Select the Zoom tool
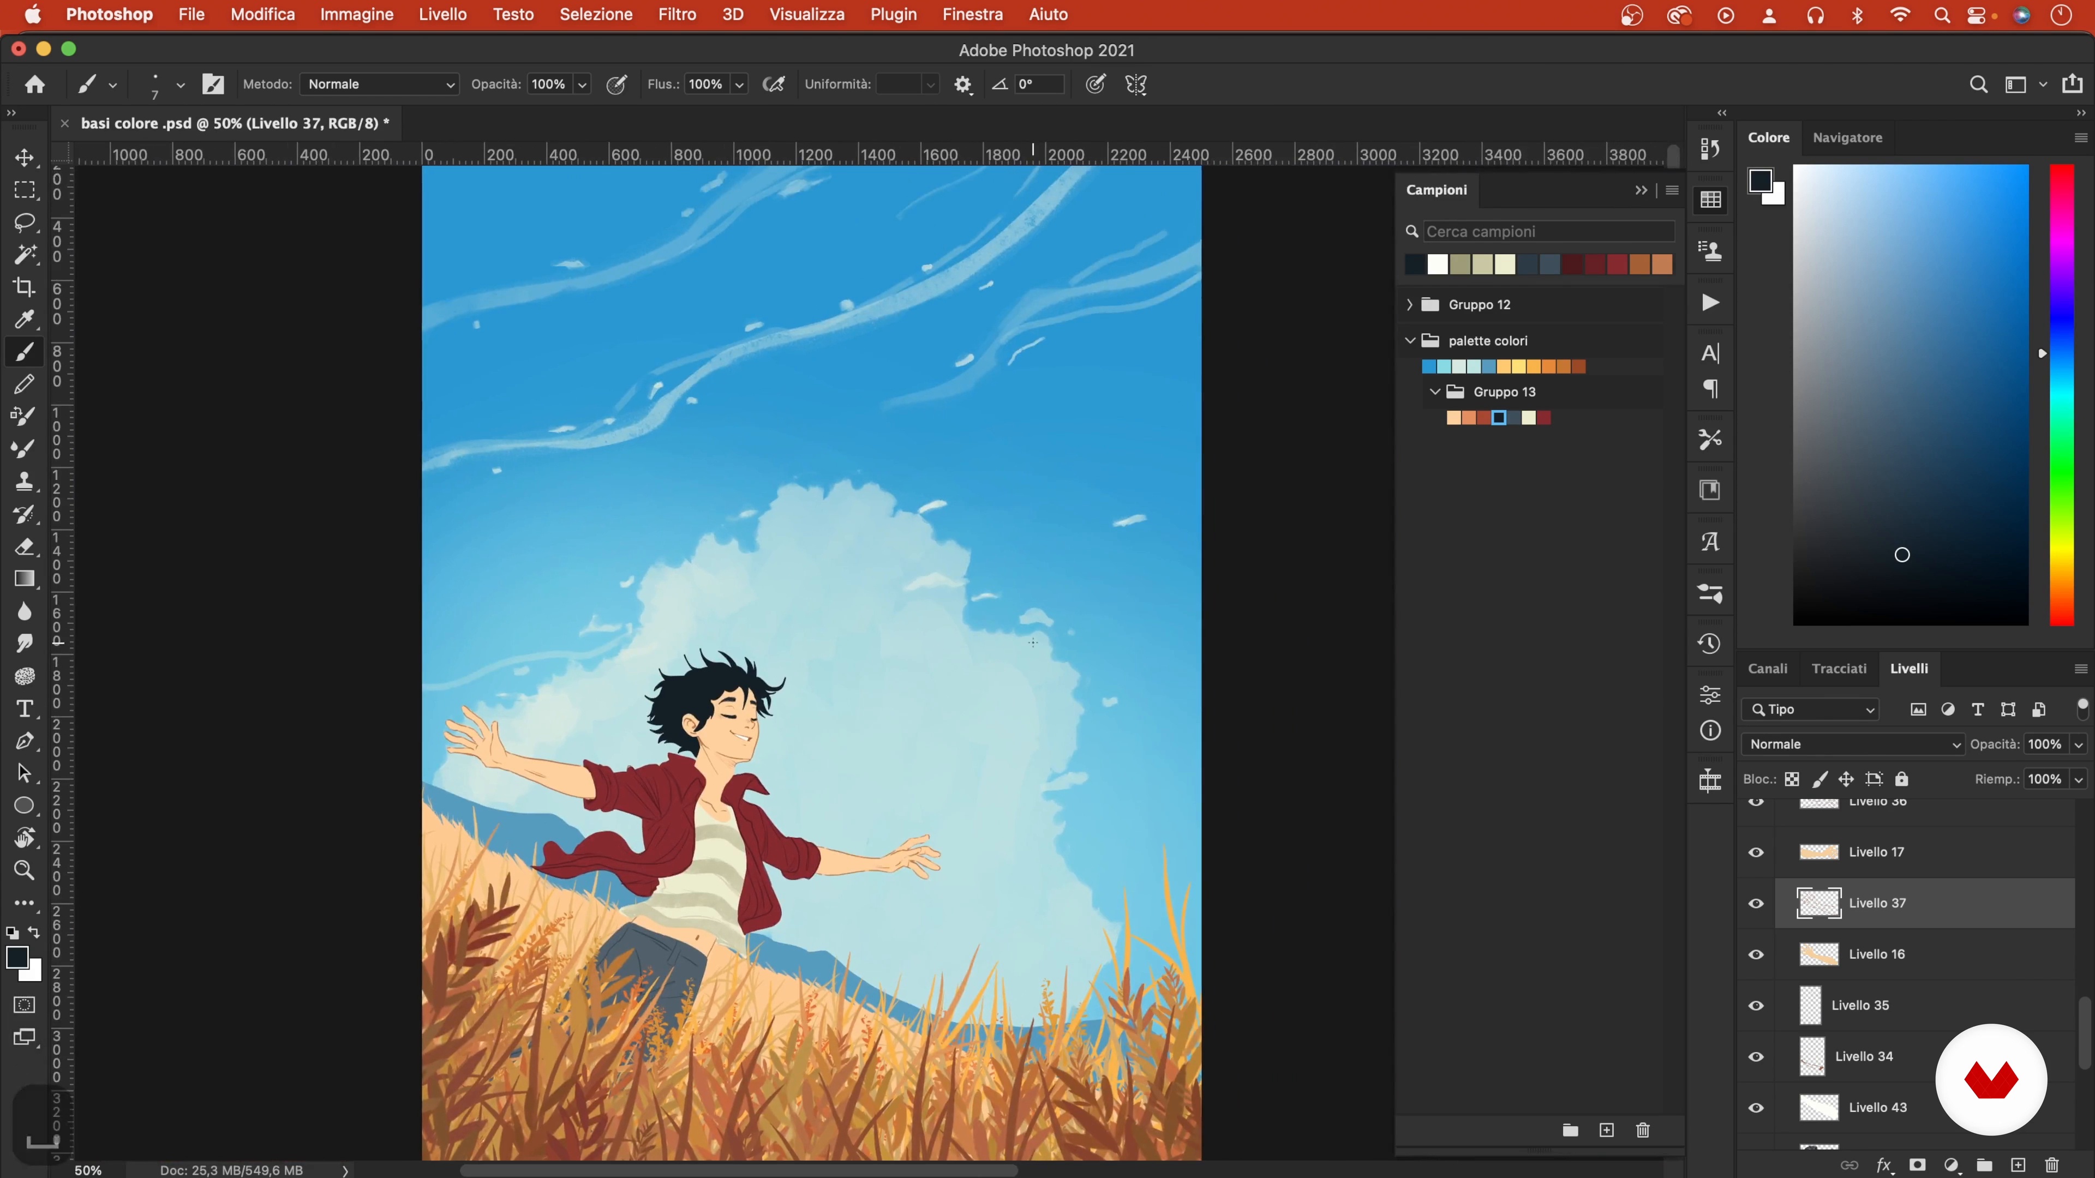 tap(25, 871)
